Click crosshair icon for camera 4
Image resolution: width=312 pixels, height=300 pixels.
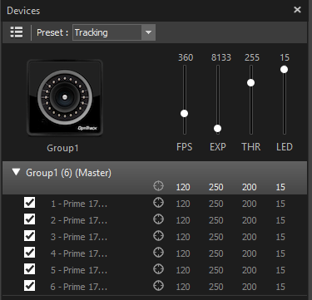pyautogui.click(x=158, y=253)
